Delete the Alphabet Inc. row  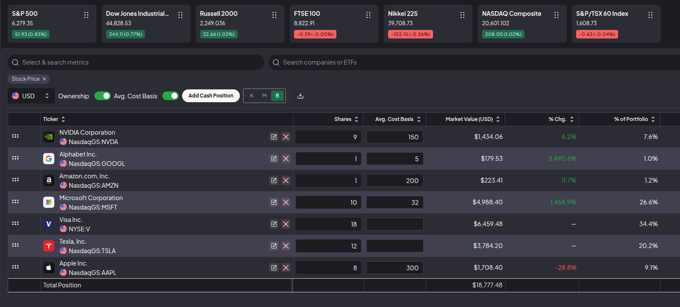point(286,159)
